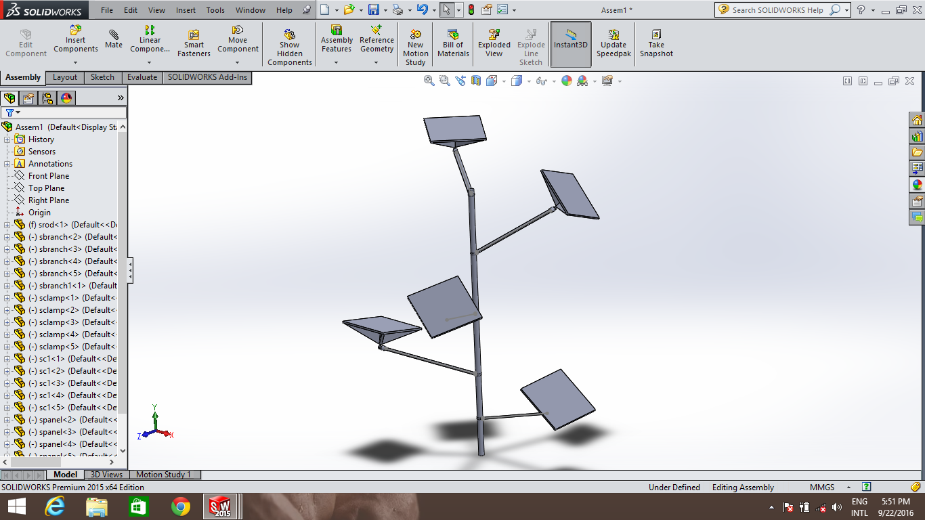
Task: Open Insert Components tool
Action: click(76, 39)
